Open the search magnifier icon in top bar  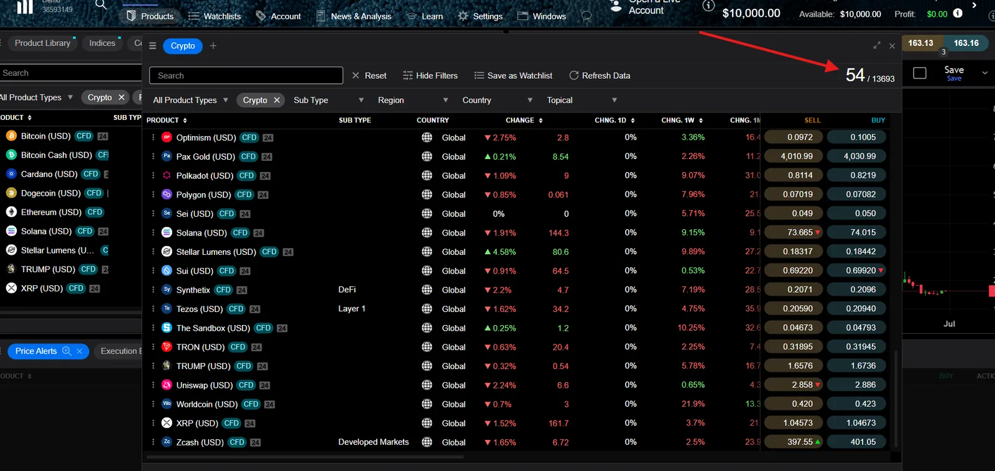[x=101, y=5]
